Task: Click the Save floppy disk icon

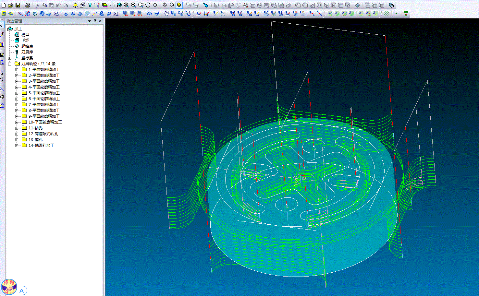Action: [x=18, y=5]
